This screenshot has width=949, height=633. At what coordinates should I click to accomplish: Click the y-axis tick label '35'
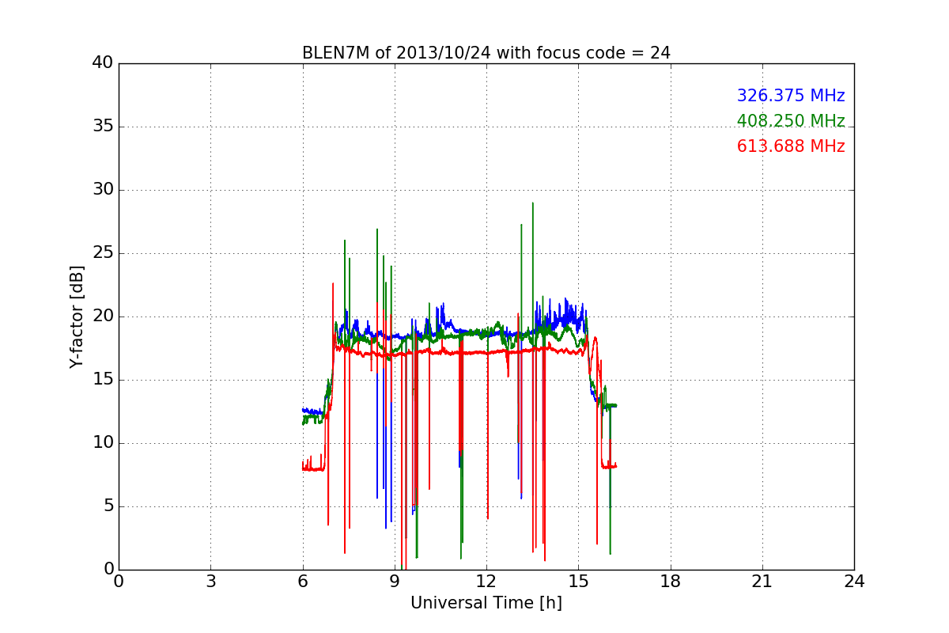103,127
